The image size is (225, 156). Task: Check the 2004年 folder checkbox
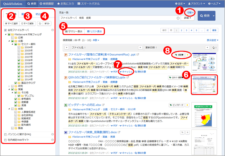point(19,47)
